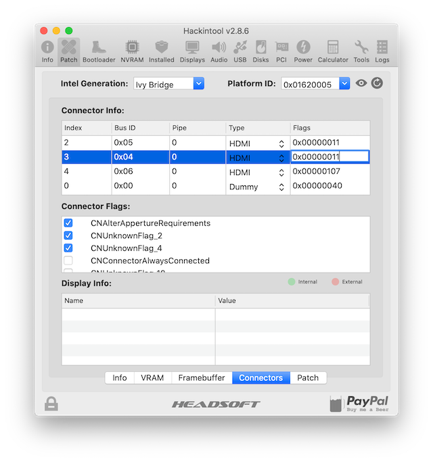433x462 pixels.
Task: Open the Displays monitor section
Action: tap(192, 52)
